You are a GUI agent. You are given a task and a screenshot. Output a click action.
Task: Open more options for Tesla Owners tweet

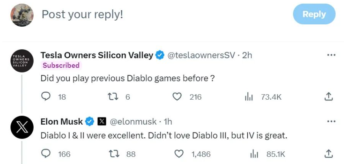[x=331, y=55]
